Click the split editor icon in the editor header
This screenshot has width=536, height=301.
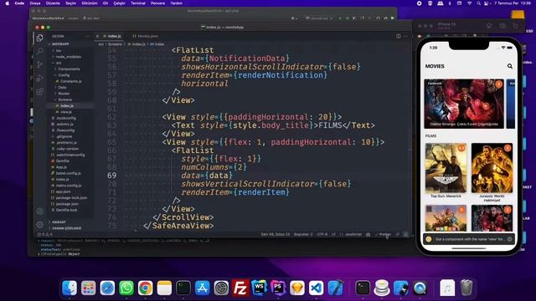click(399, 36)
